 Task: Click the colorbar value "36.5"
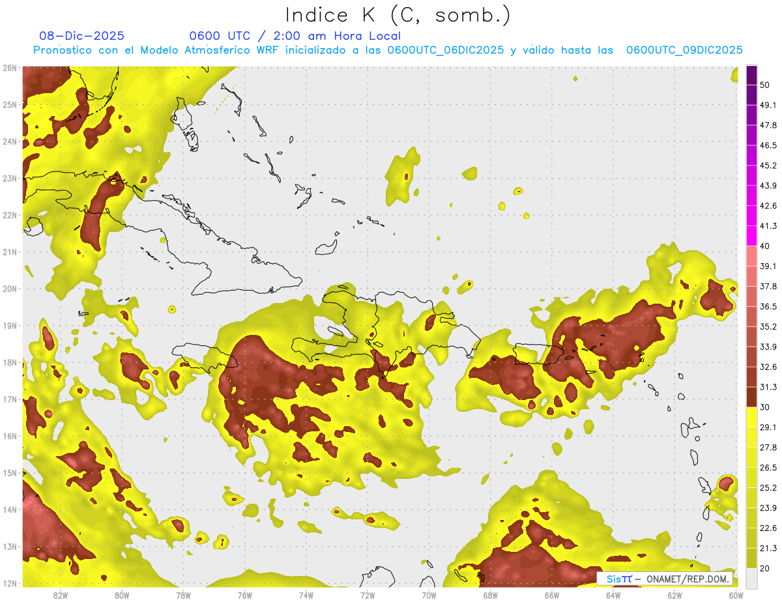(768, 306)
